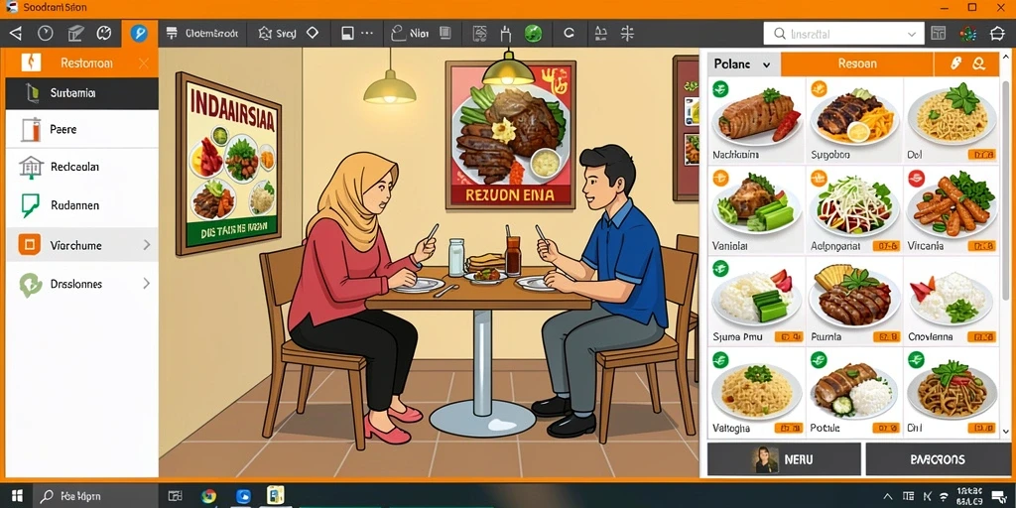
Task: Toggle green badge on Nadrkainu dish
Action: click(x=720, y=88)
